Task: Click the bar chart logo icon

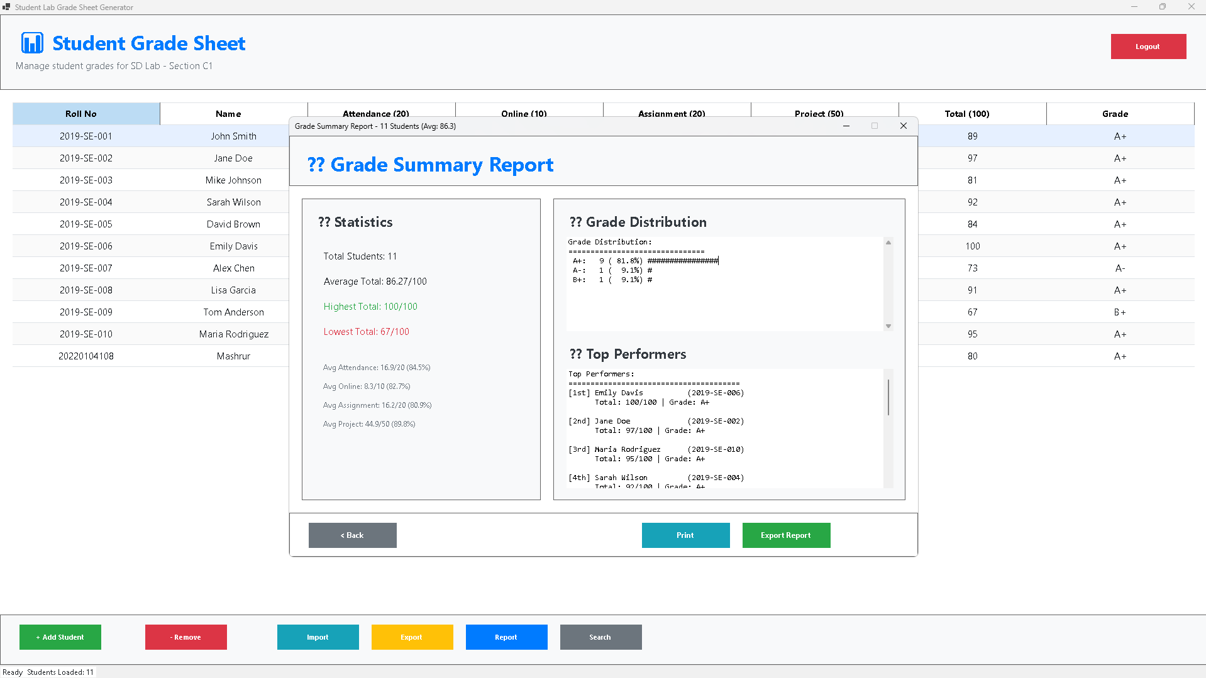Action: click(32, 43)
